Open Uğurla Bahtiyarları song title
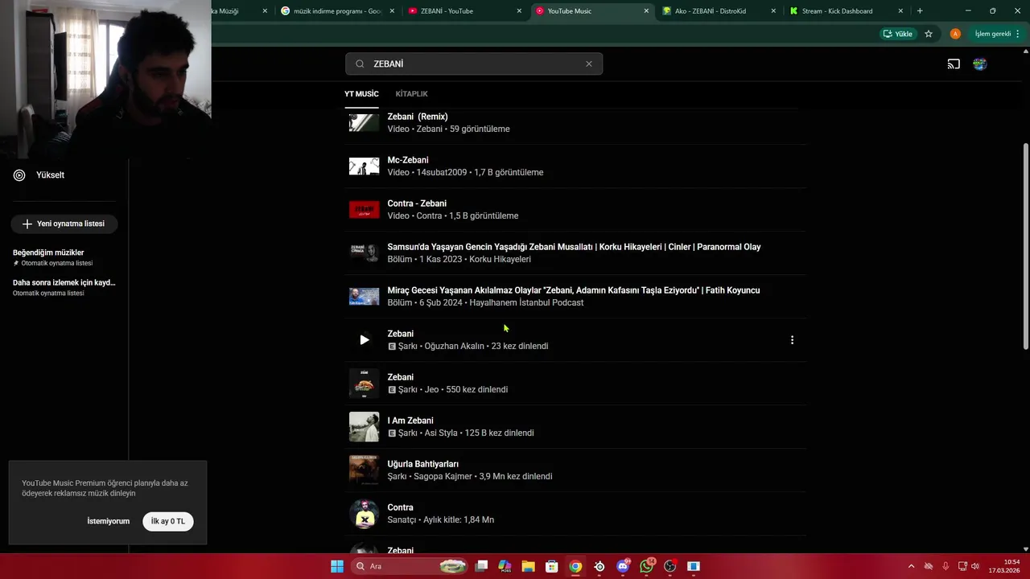 422,464
